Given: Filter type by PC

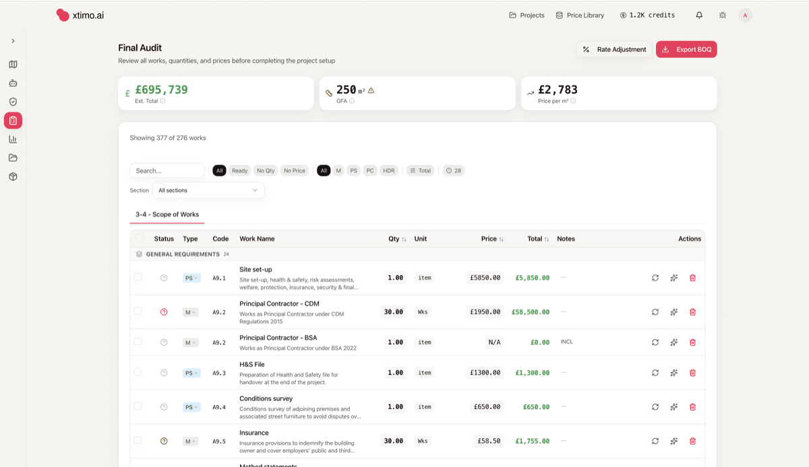Looking at the screenshot, I should point(370,170).
